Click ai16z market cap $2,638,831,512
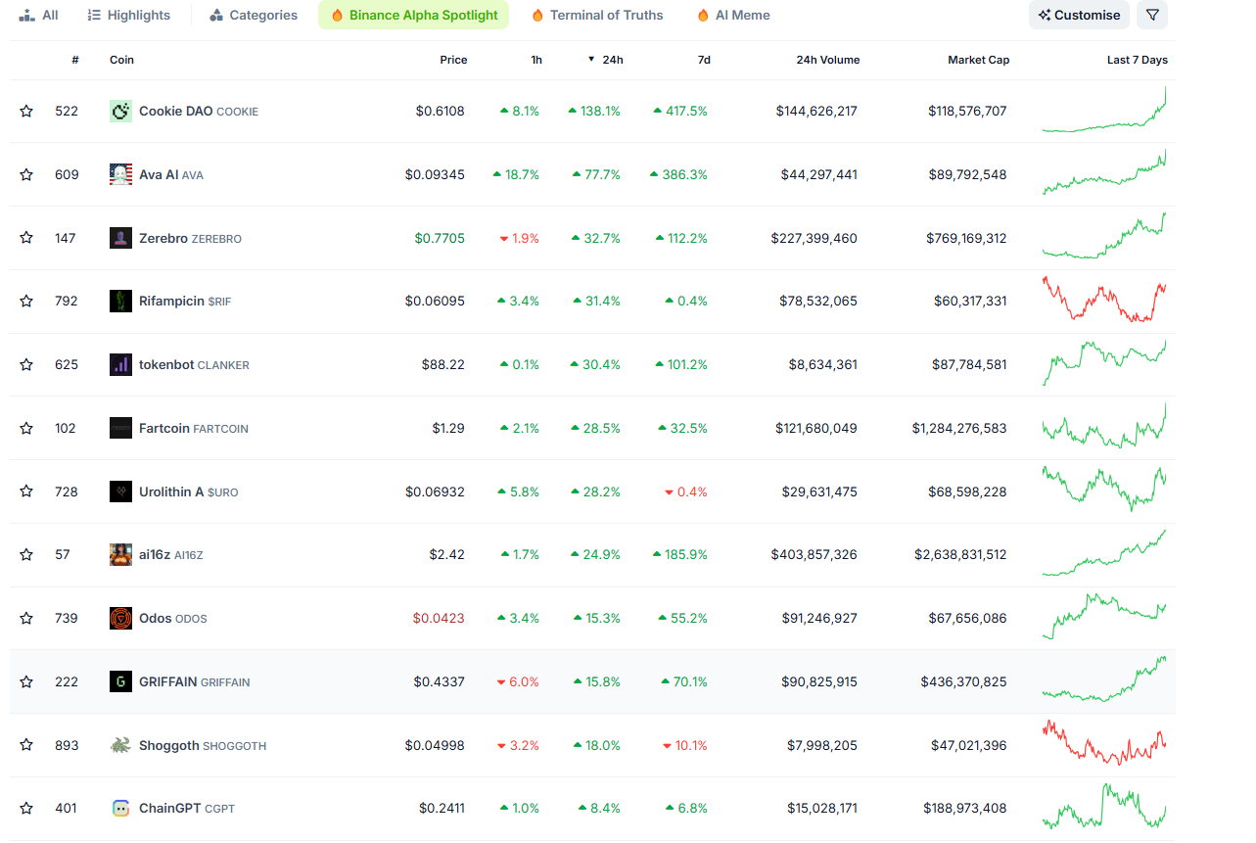 click(x=960, y=555)
